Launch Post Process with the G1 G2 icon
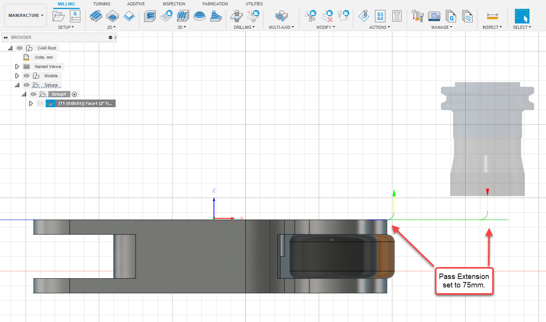Screen dimensions: 546x322 click(x=380, y=16)
